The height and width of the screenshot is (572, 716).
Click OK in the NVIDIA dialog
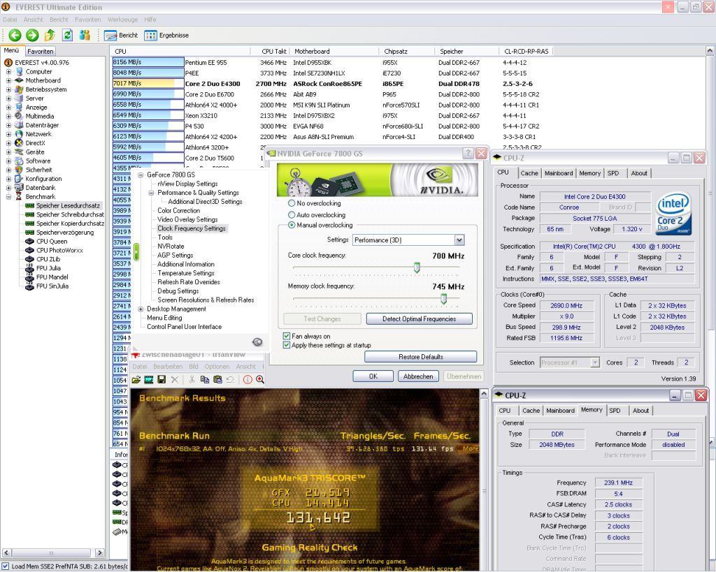373,376
